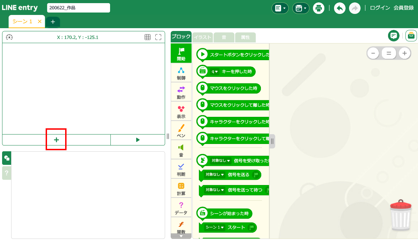
Task: Open the q key dropdown in block
Action: 215,72
